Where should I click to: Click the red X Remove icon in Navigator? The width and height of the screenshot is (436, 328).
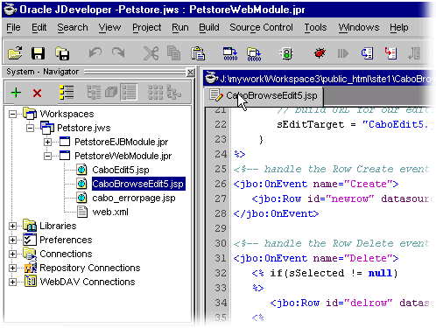37,94
